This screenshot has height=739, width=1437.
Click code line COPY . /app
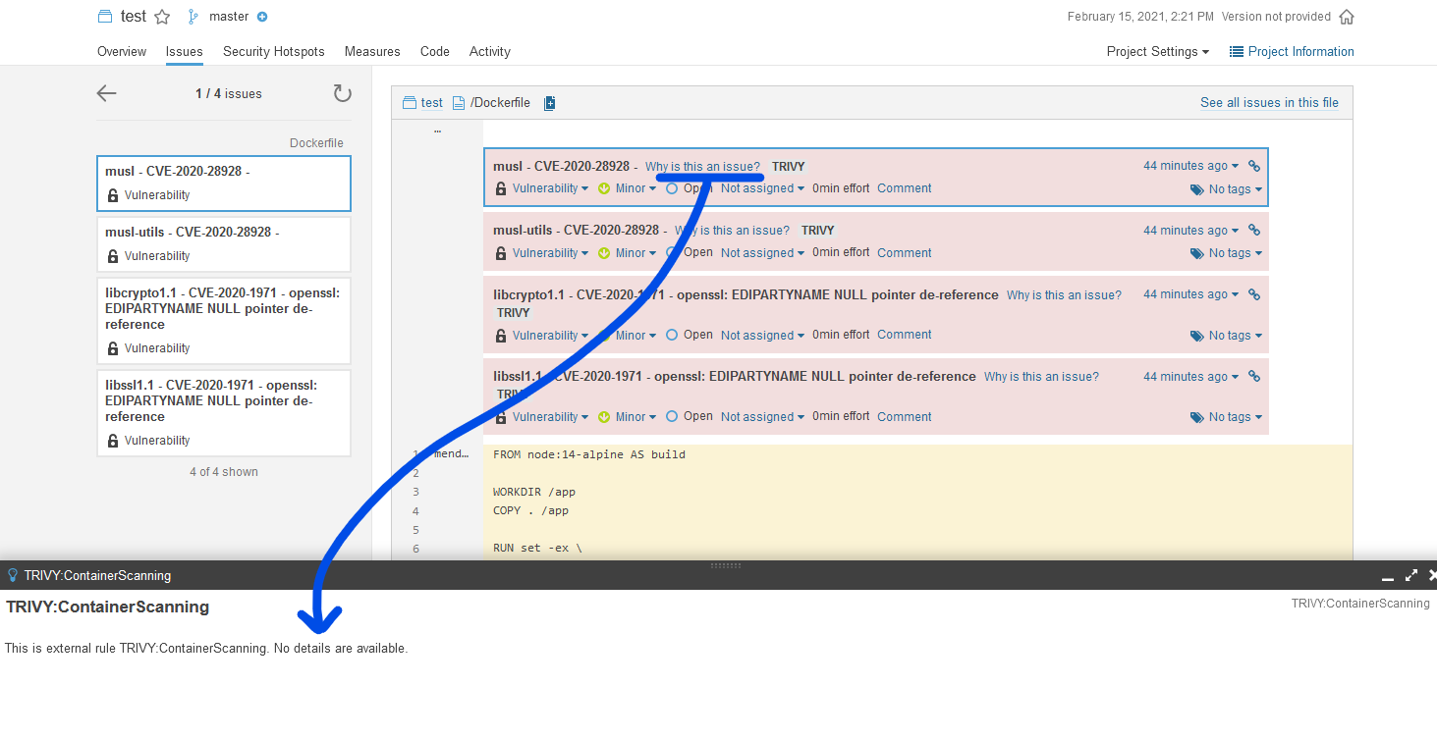click(x=530, y=510)
